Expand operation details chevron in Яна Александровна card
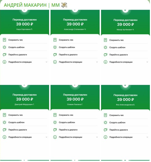This screenshot has width=151, height=162. (x=147, y=137)
